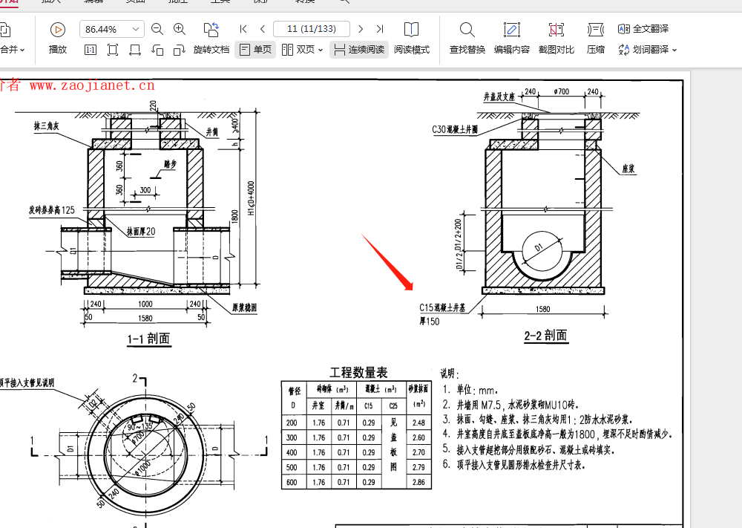Click the 座浆 label in section 2-2

point(628,169)
